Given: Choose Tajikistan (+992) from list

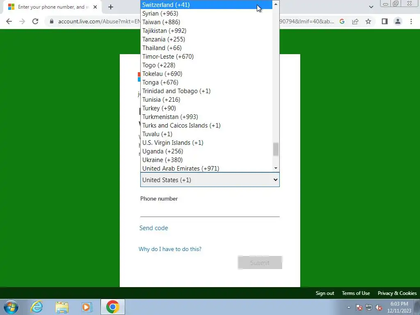Looking at the screenshot, I should [206, 30].
